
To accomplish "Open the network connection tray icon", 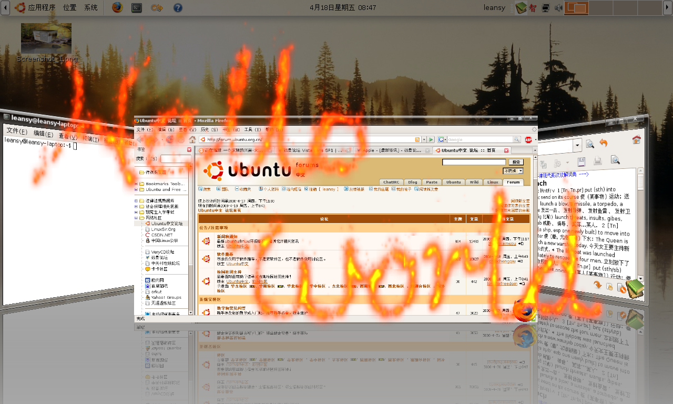I will click(546, 8).
